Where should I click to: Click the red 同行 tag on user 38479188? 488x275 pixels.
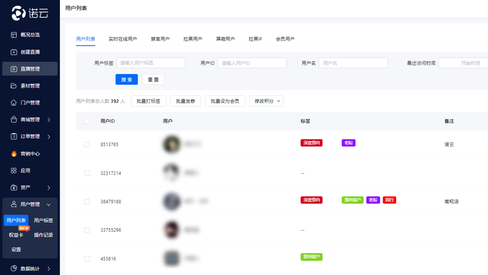(389, 200)
